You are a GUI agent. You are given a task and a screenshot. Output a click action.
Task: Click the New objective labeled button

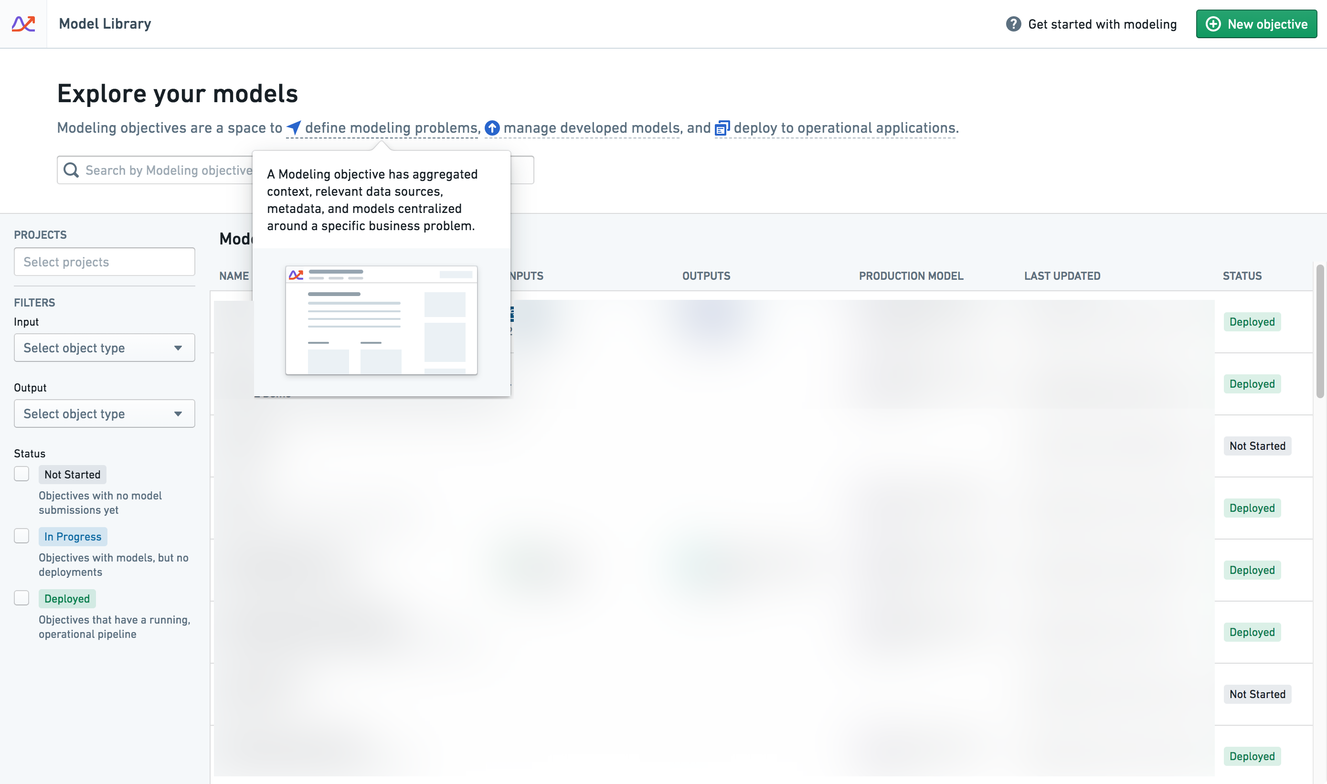[1256, 23]
